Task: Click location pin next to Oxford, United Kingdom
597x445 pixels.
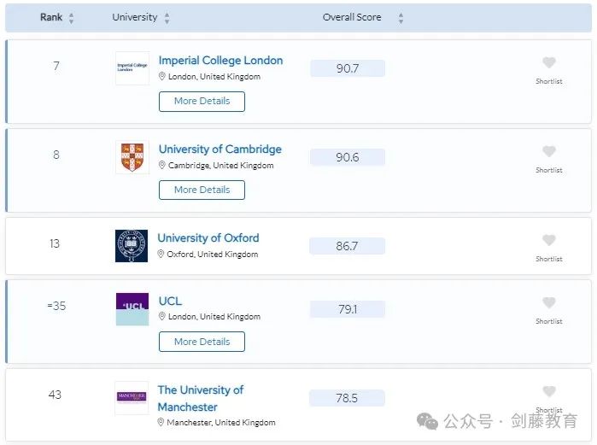Action: tap(161, 255)
